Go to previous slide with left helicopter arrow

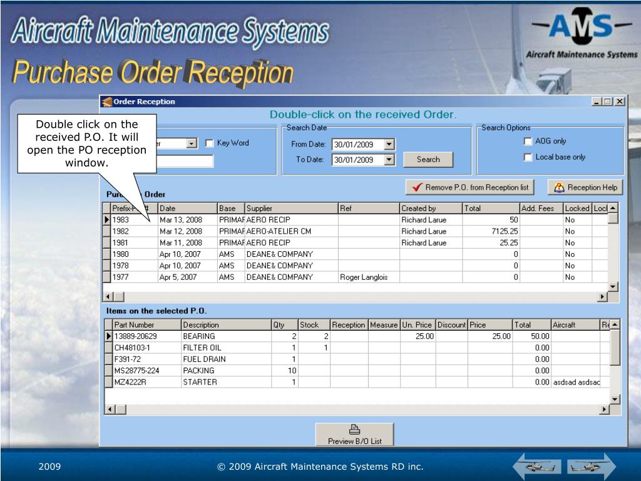pos(536,466)
